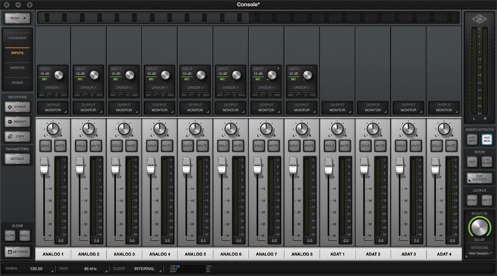Click the Analog 7 channel fader
This screenshot has height=276, width=497.
click(x=257, y=165)
